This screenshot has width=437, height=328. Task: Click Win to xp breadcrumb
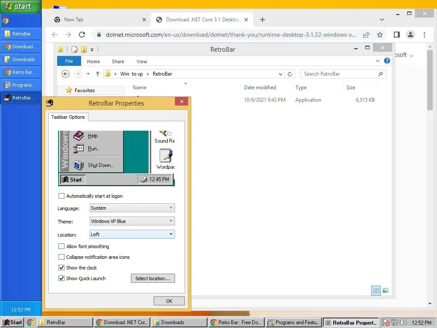131,74
